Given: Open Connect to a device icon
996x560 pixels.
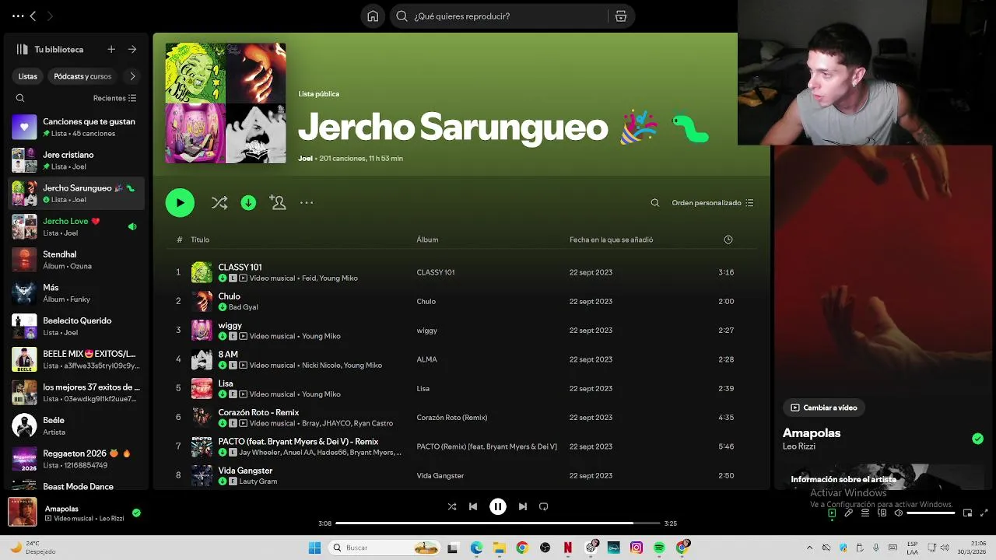Looking at the screenshot, I should coord(882,513).
